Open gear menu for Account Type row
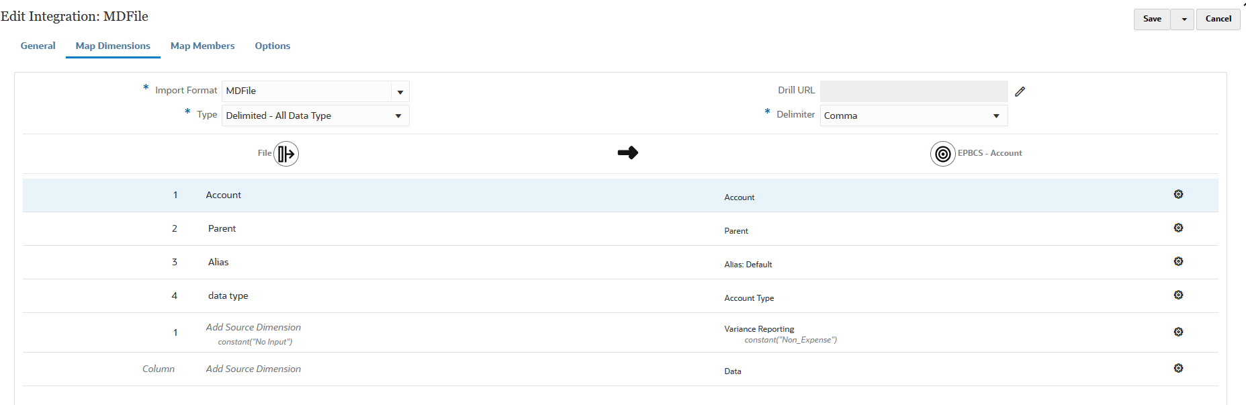Screen dimensions: 1246x405 (1178, 295)
